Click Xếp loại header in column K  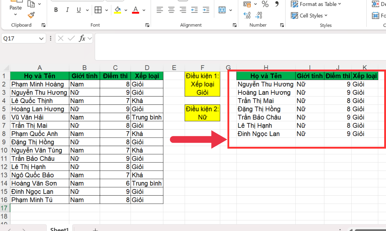(x=365, y=76)
